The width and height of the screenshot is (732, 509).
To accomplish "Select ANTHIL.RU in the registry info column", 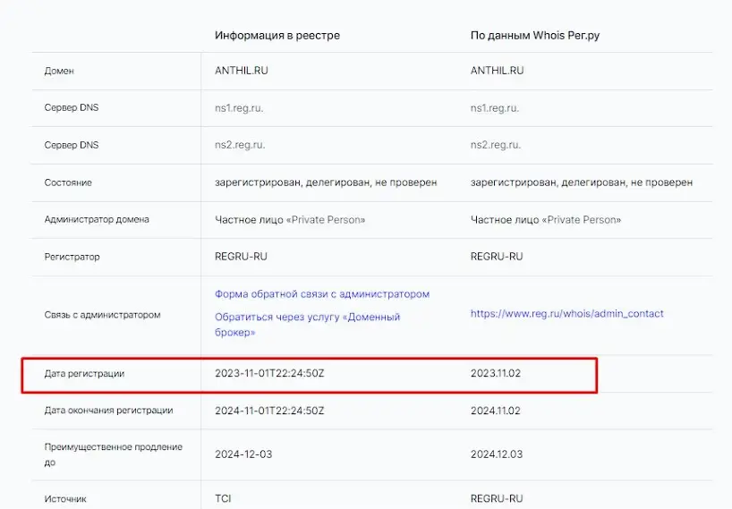I will (x=241, y=71).
